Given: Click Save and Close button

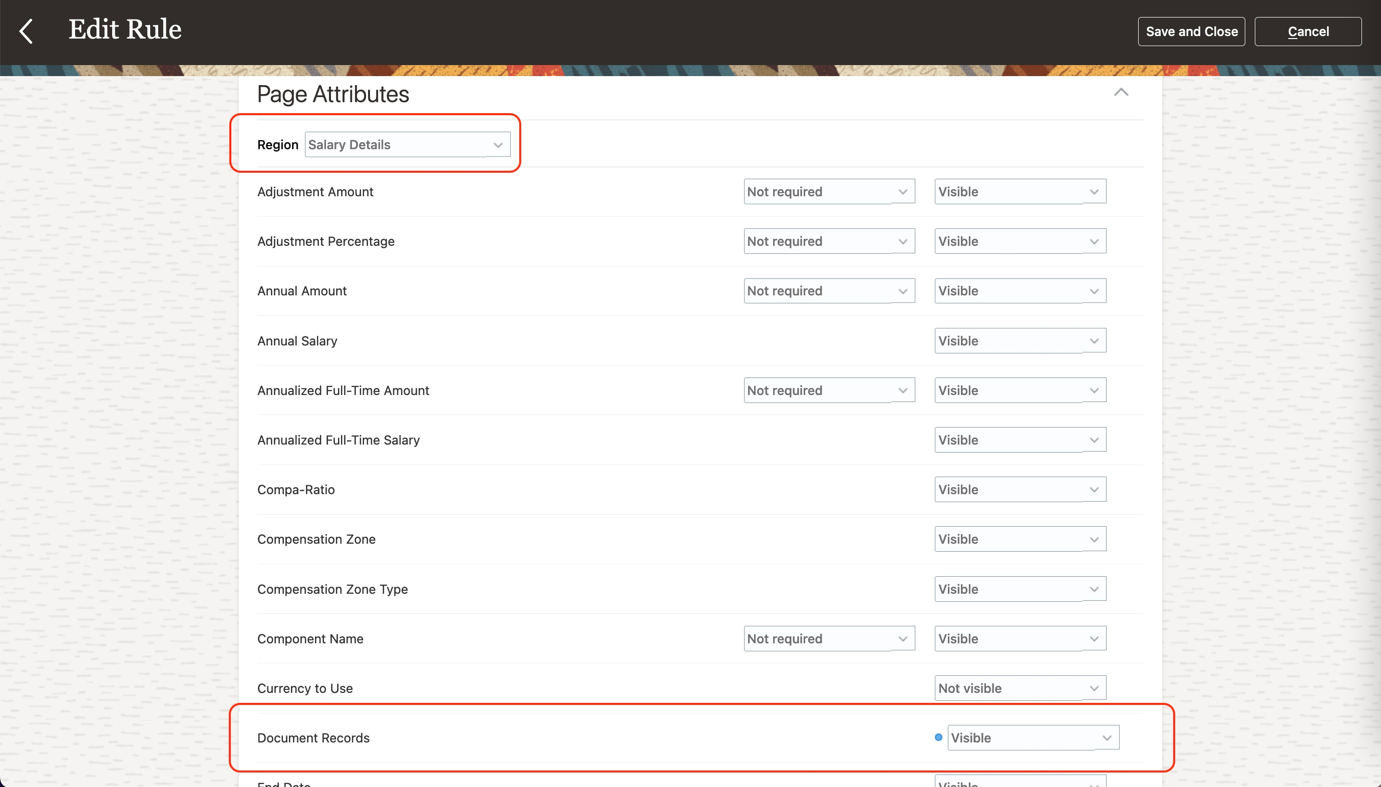Looking at the screenshot, I should 1191,32.
